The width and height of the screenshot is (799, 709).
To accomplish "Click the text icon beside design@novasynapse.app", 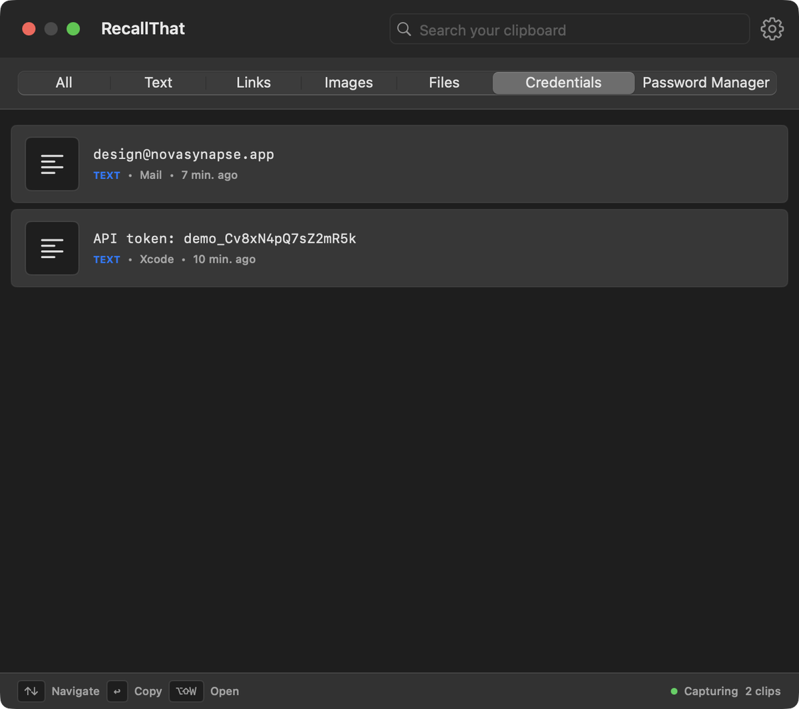I will click(x=52, y=164).
